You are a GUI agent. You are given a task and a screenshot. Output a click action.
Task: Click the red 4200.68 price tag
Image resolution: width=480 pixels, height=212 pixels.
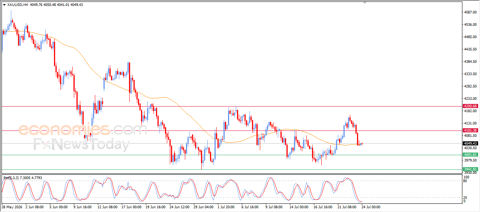[x=470, y=106]
